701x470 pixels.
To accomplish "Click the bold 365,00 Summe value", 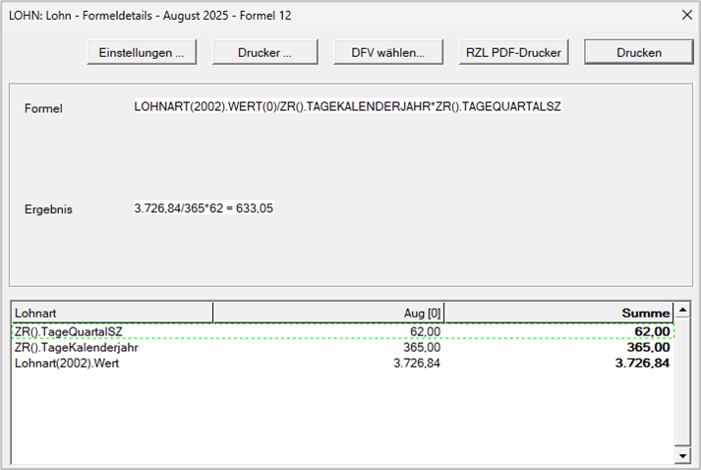I will pyautogui.click(x=648, y=347).
